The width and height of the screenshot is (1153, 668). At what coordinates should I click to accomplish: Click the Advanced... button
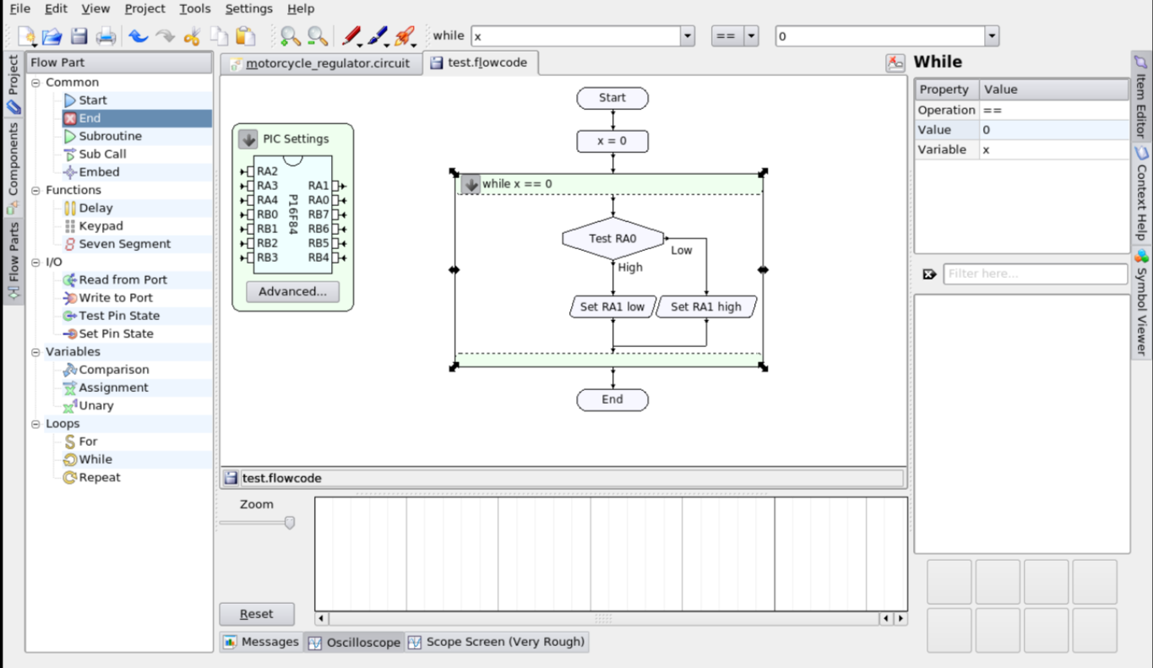tap(292, 291)
